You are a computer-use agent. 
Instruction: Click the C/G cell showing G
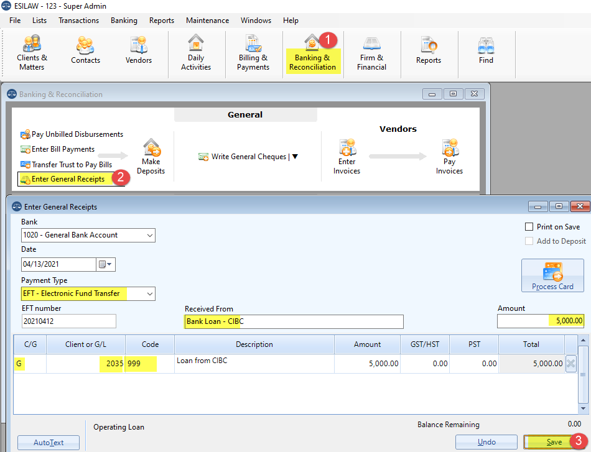click(30, 364)
